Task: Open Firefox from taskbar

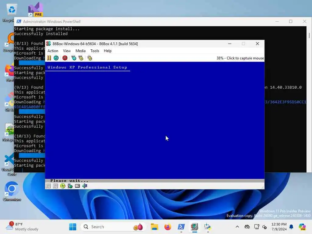Action: point(168,227)
